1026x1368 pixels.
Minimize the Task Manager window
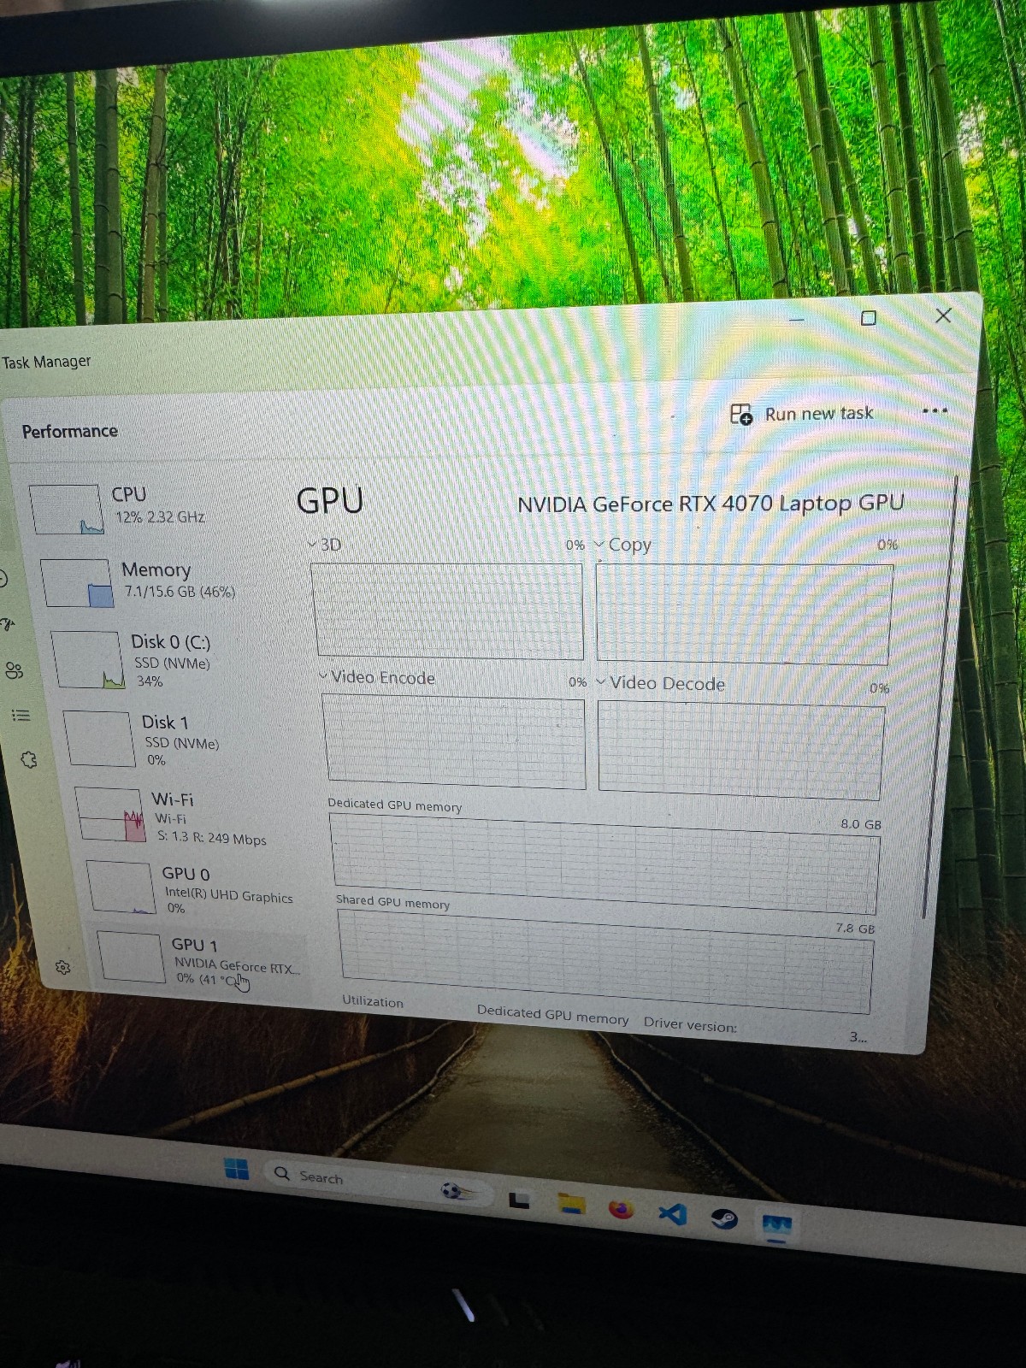pos(797,320)
